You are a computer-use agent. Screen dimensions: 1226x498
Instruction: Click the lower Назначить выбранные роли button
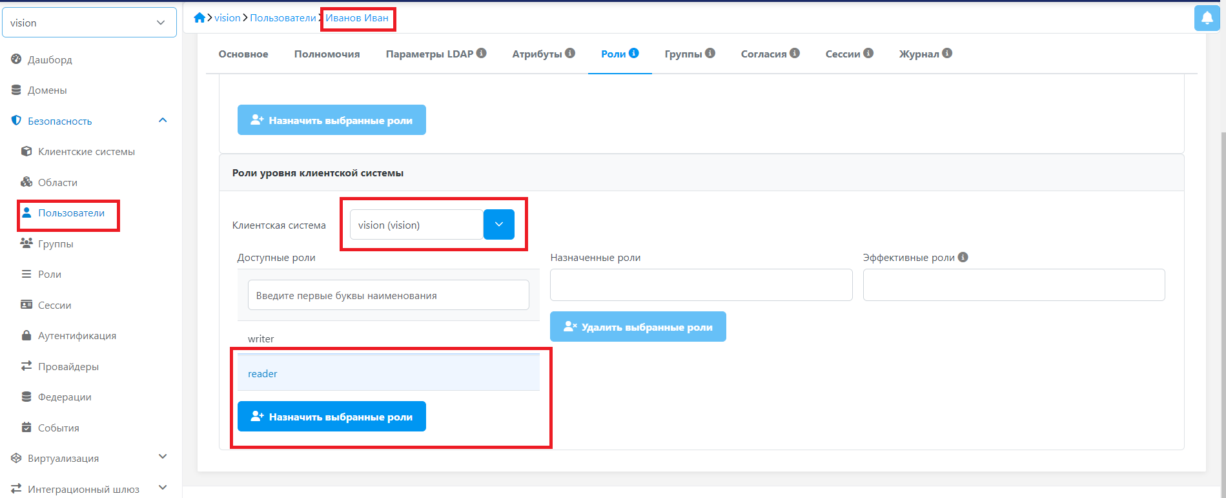[x=331, y=417]
